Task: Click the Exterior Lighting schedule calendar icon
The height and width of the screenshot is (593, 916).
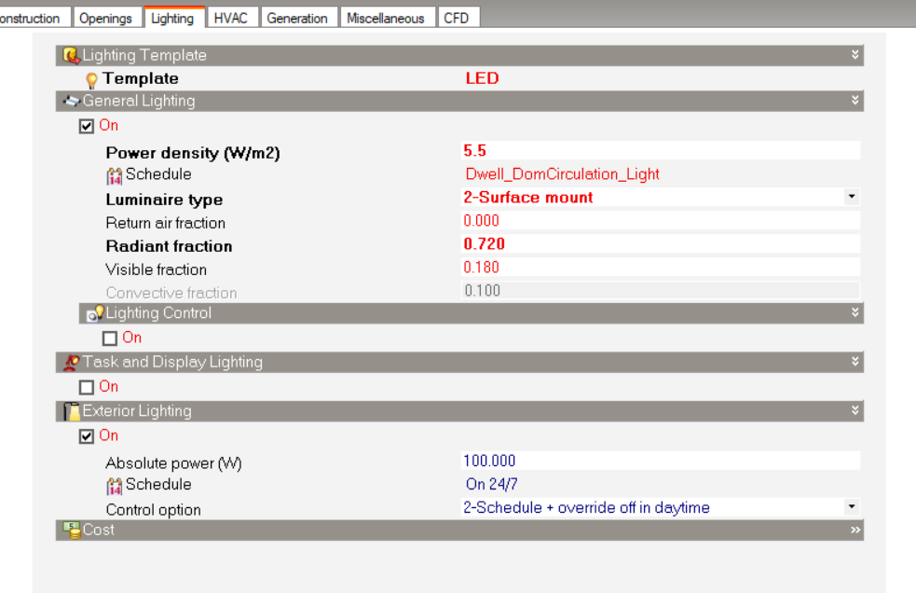Action: 114,486
